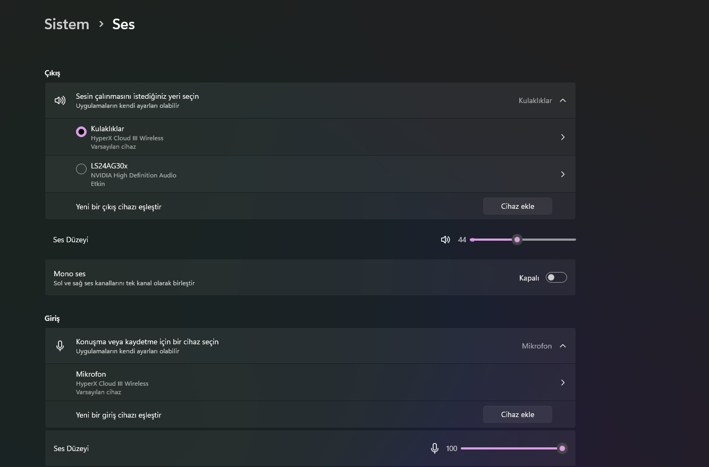Select Kulaklıklar as the output device
This screenshot has width=709, height=467.
click(x=81, y=132)
